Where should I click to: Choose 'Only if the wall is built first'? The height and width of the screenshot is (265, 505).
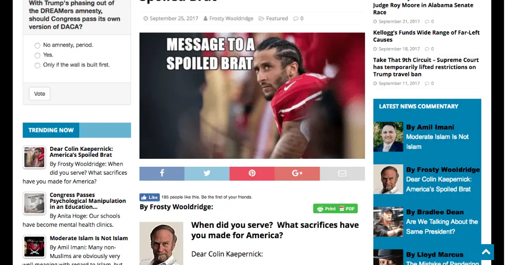click(37, 66)
